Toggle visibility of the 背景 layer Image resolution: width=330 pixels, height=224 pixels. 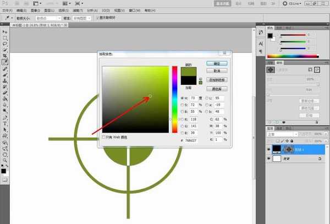click(269, 159)
